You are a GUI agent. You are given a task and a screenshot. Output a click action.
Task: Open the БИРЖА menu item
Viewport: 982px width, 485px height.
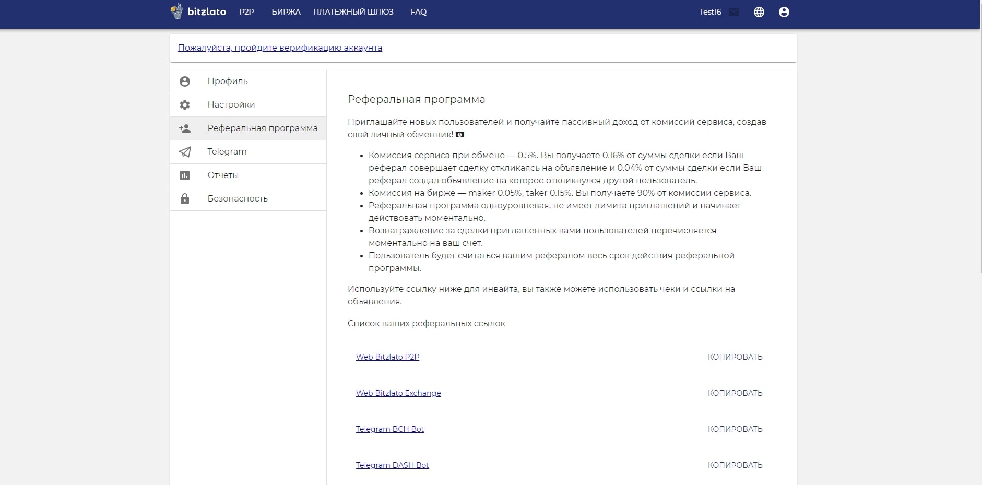286,12
